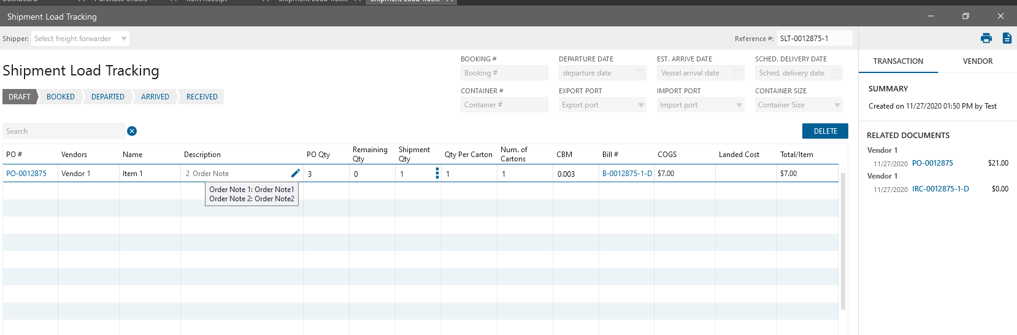Click the Booking # input field
This screenshot has height=335, width=1017.
(504, 73)
